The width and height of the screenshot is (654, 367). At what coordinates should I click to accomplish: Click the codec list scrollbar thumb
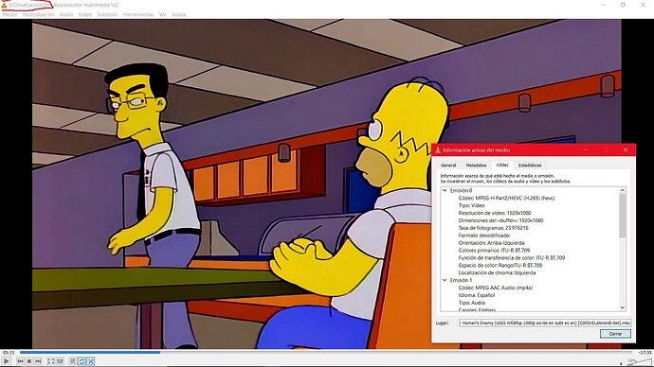pos(623,216)
